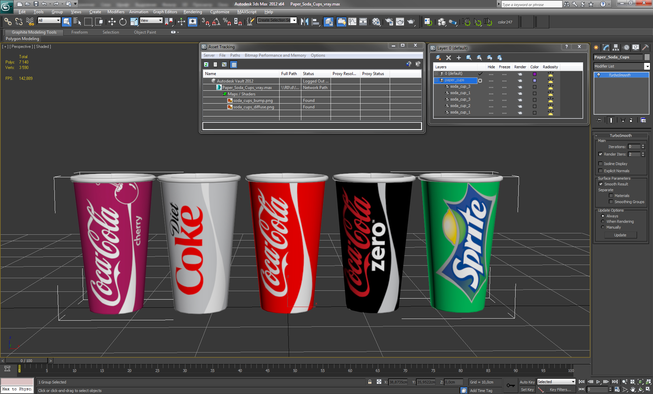
Task: Toggle the Angle Snap button
Action: tap(216, 22)
